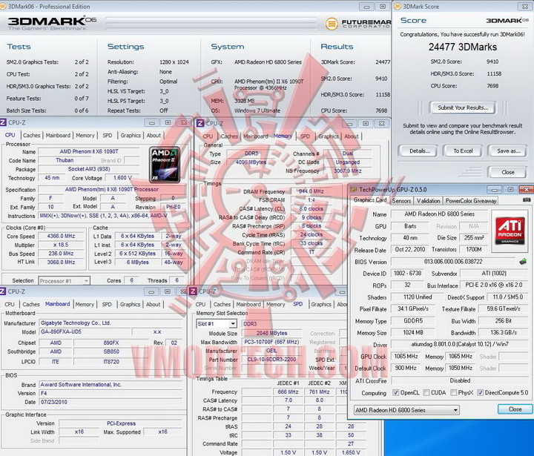Click the CPU-Z Z icon in the Memory window title
Viewport: 534px width, 456px height.
point(200,123)
